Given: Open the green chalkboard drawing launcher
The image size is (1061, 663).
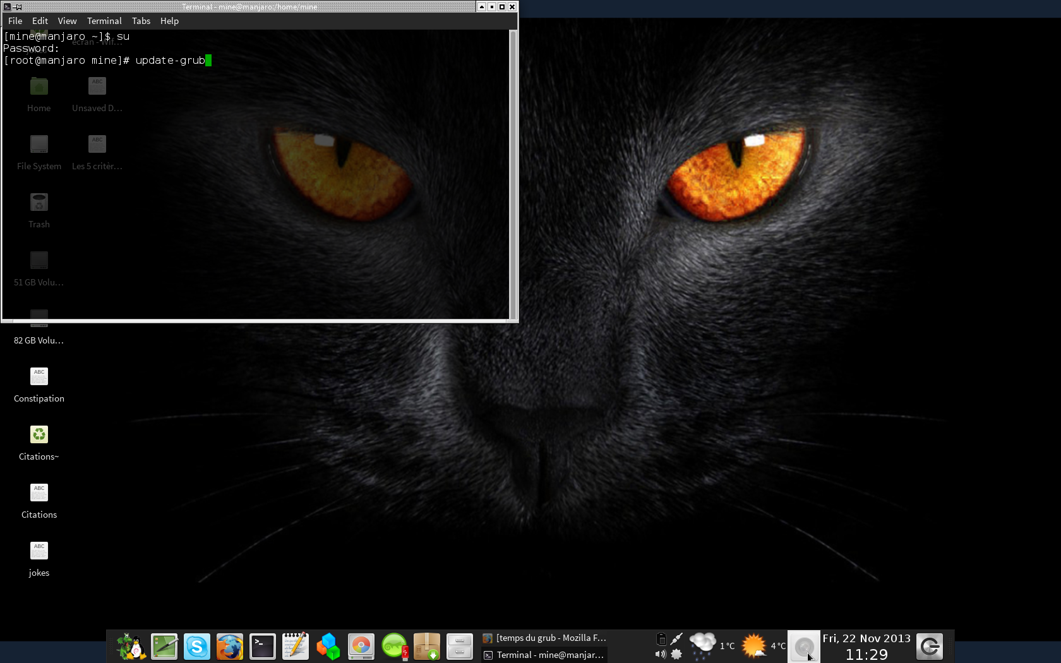Looking at the screenshot, I should coord(164,647).
